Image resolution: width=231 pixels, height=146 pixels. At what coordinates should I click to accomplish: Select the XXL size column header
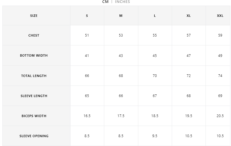tap(220, 16)
